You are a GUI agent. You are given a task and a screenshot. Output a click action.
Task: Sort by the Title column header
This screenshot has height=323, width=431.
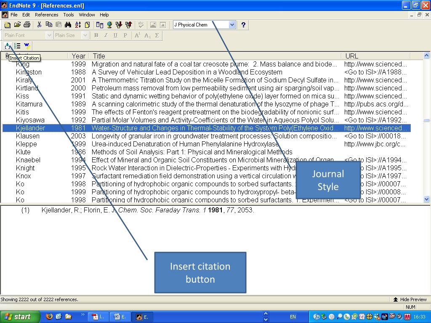click(x=215, y=56)
